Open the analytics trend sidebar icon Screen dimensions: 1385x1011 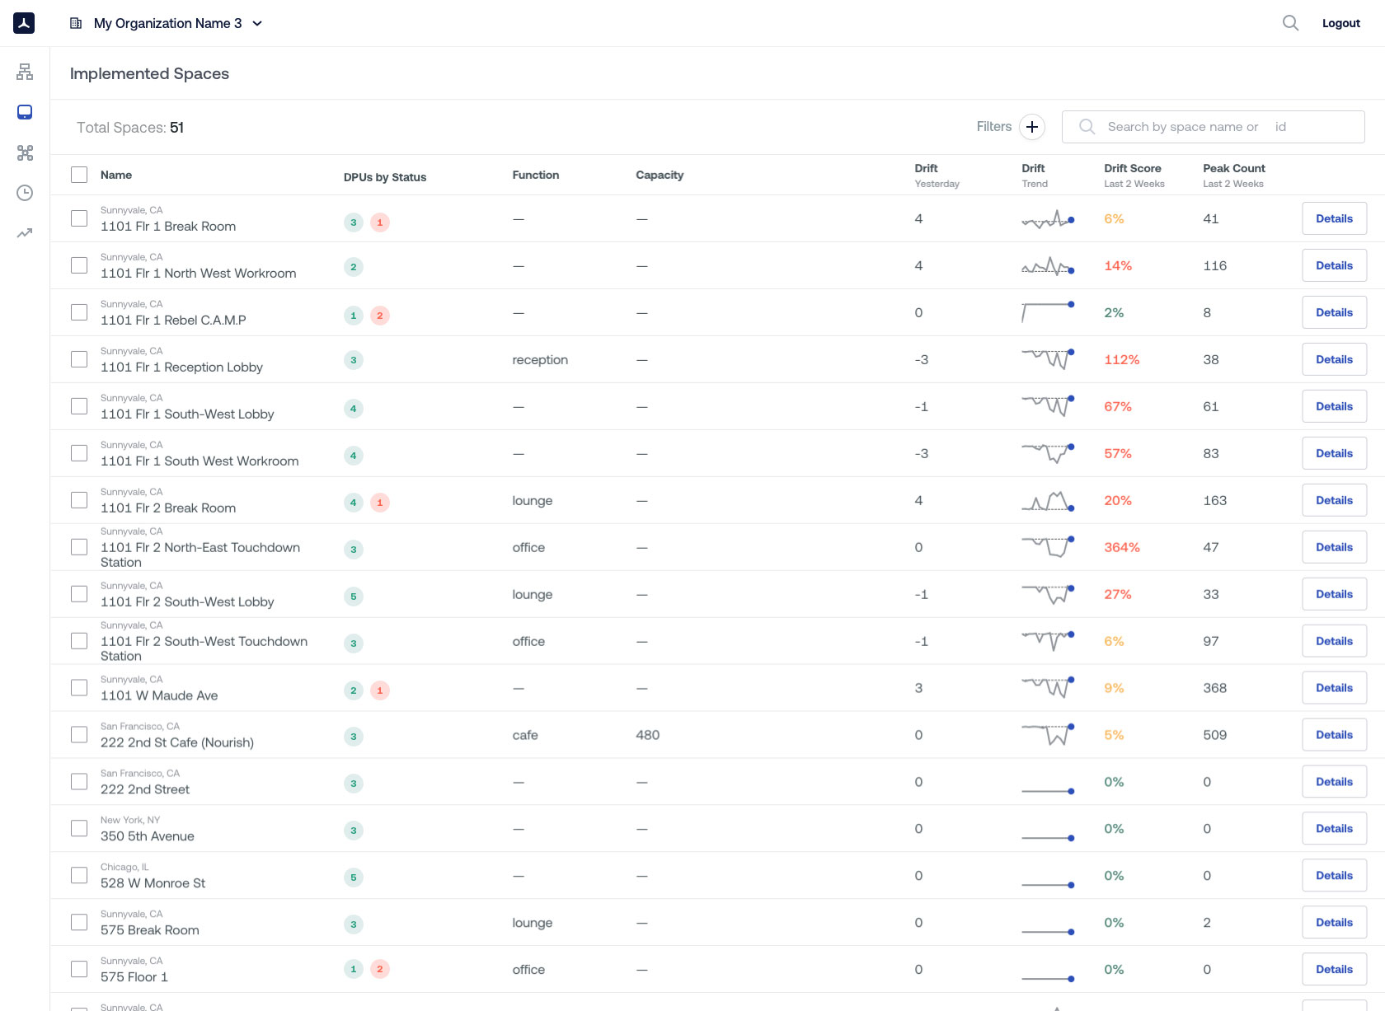25,233
